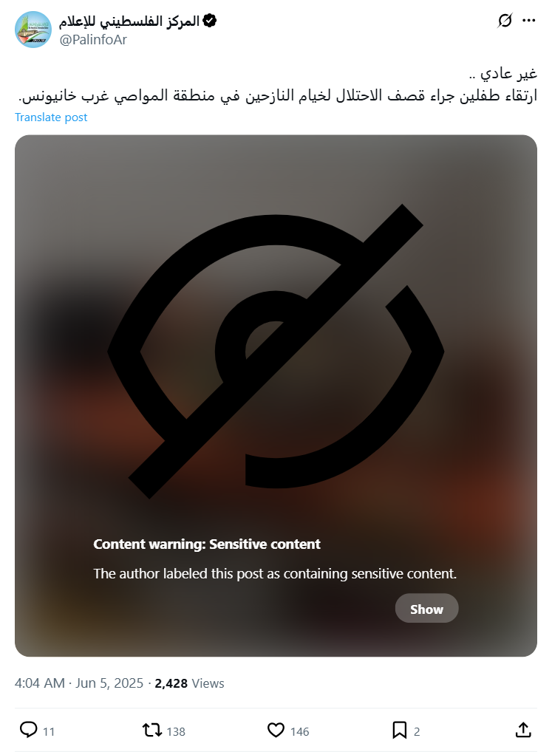The width and height of the screenshot is (552, 752).
Task: Click the 2,428 Views count
Action: point(189,683)
